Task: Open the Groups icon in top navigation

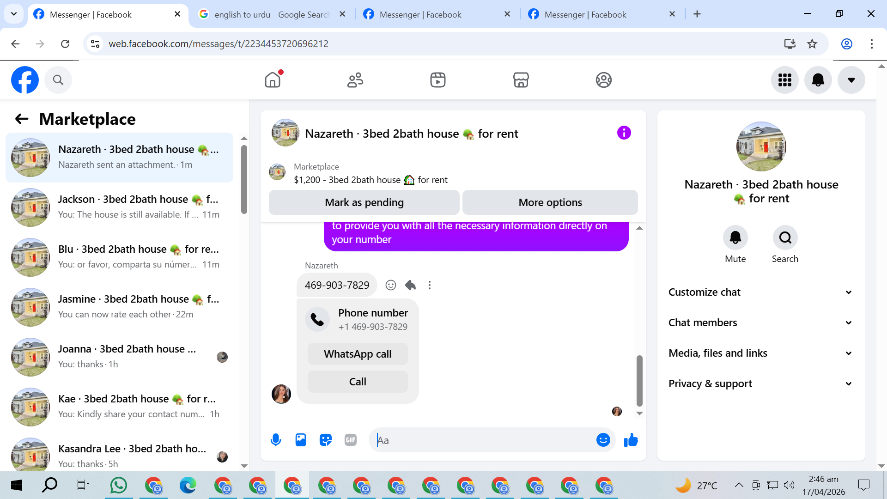Action: point(603,80)
